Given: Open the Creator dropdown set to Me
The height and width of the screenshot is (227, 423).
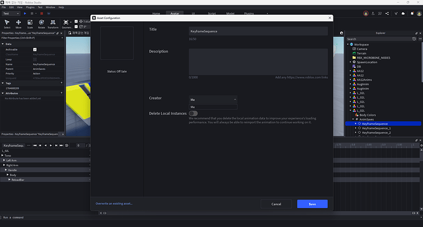Looking at the screenshot, I should pos(213,100).
